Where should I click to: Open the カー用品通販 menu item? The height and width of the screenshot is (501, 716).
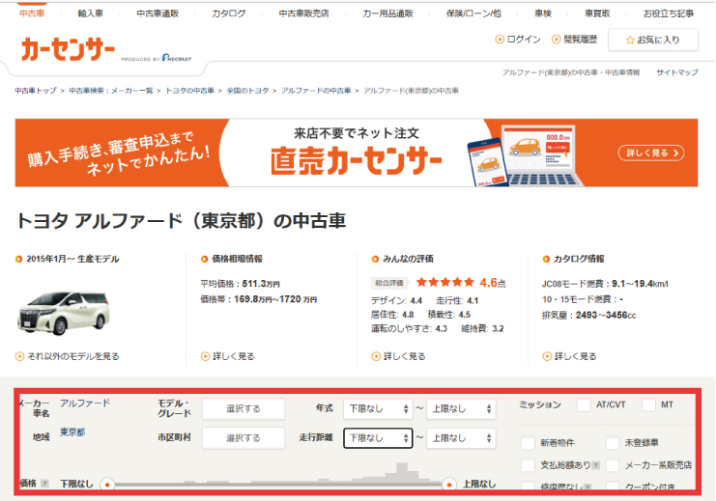tap(387, 14)
